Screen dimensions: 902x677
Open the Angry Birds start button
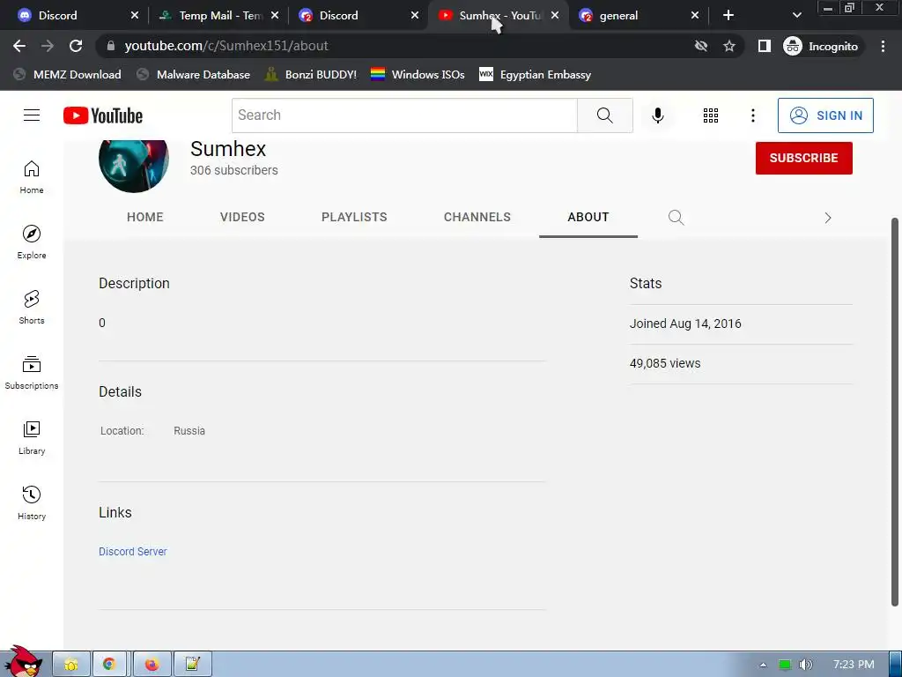click(x=24, y=662)
